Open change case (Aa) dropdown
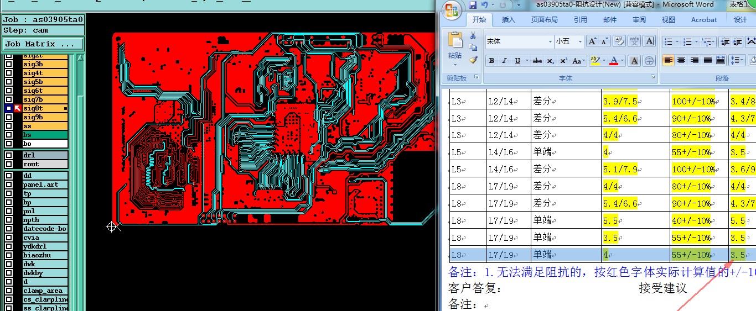 [x=578, y=61]
